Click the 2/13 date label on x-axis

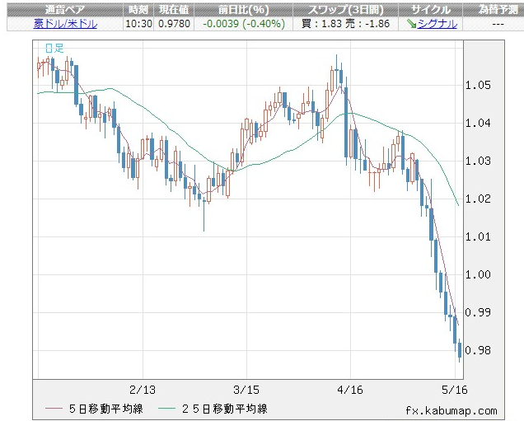tap(143, 389)
